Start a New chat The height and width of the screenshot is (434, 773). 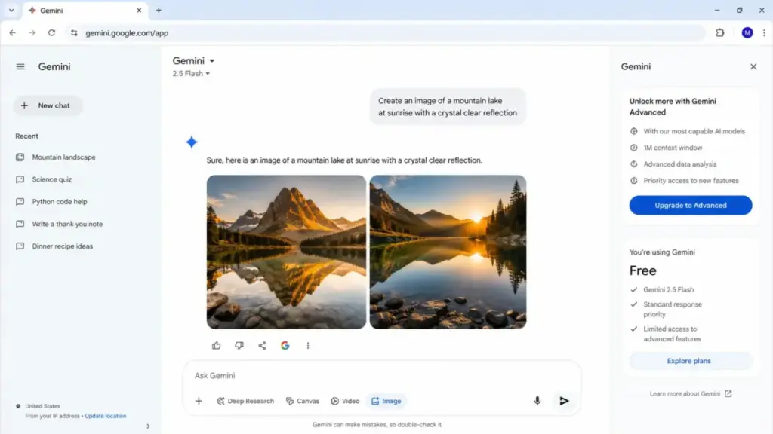pyautogui.click(x=48, y=105)
